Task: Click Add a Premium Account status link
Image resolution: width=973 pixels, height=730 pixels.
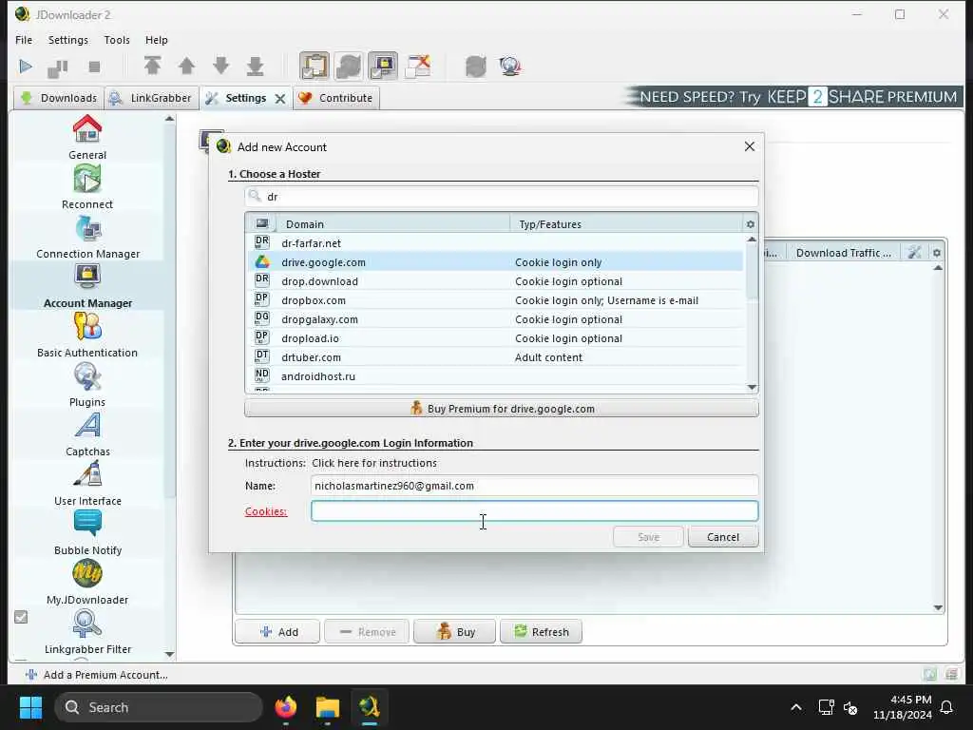Action: click(x=97, y=675)
